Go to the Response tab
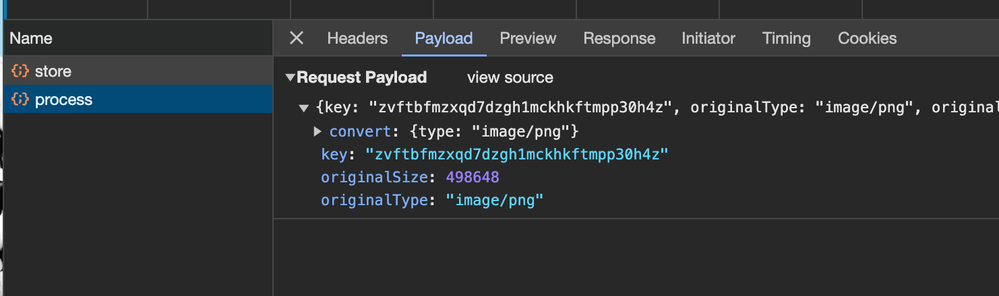The image size is (999, 296). [x=619, y=38]
